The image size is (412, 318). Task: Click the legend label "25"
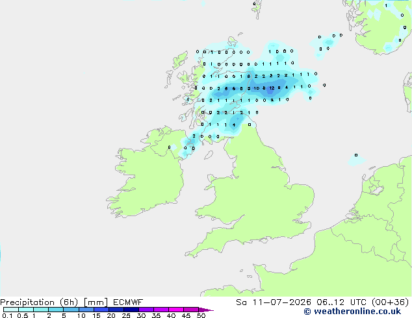tap(126, 315)
